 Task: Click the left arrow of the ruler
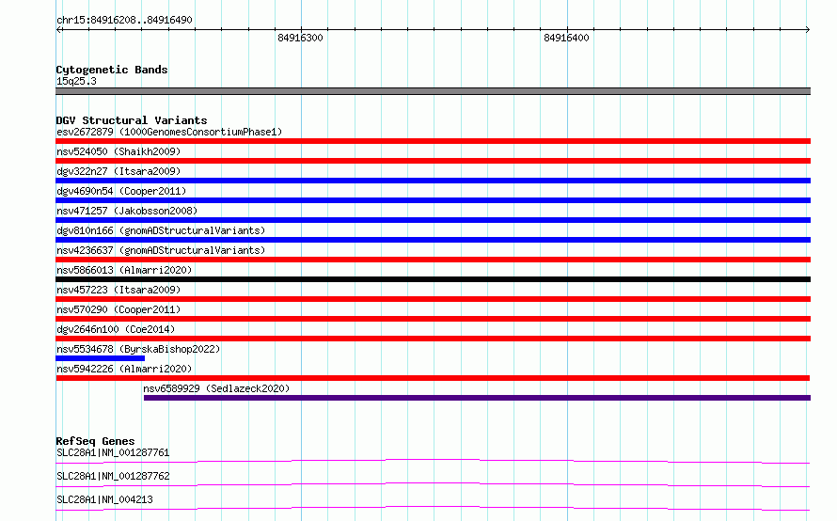coord(59,30)
